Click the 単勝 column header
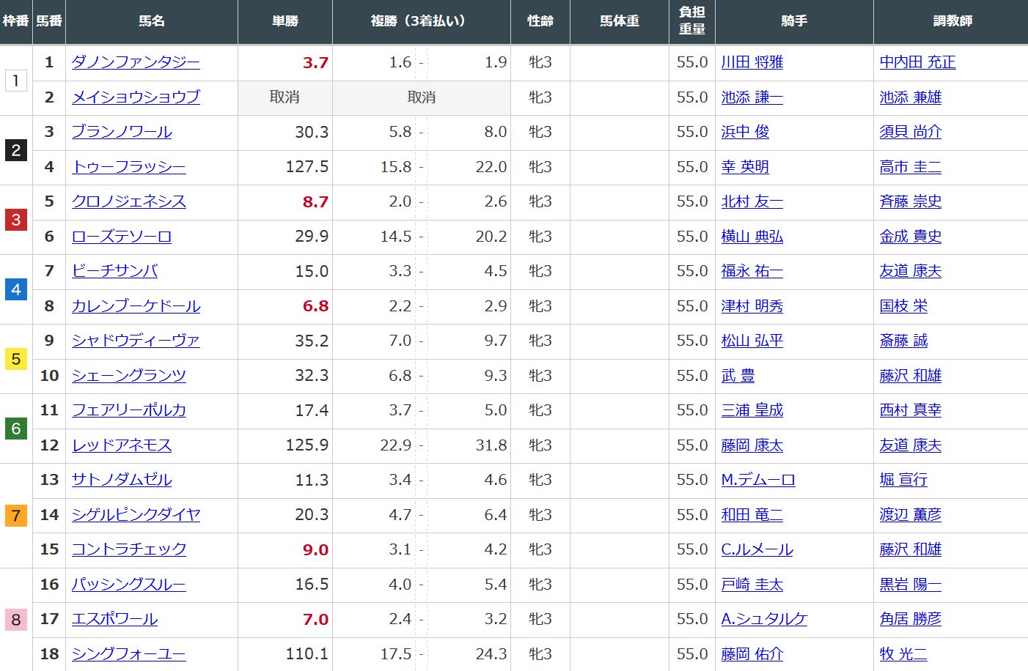This screenshot has width=1028, height=671. (284, 21)
